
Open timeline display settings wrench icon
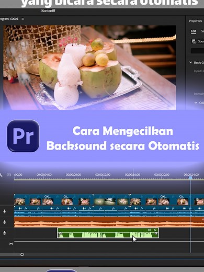(x=1, y=175)
